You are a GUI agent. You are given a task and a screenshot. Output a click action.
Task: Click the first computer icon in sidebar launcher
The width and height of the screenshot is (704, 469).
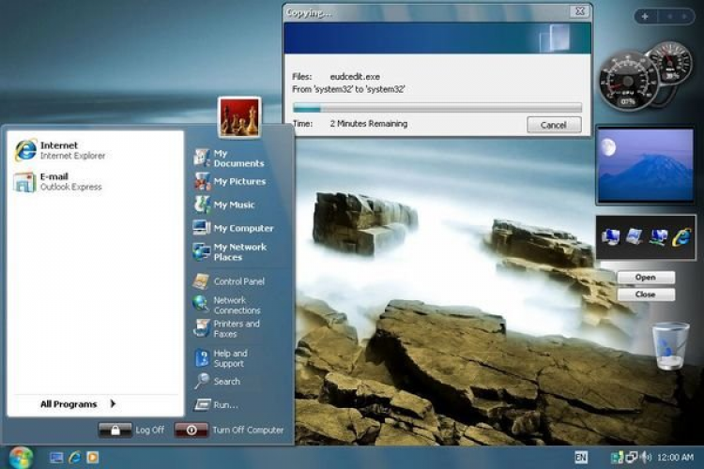(x=611, y=236)
